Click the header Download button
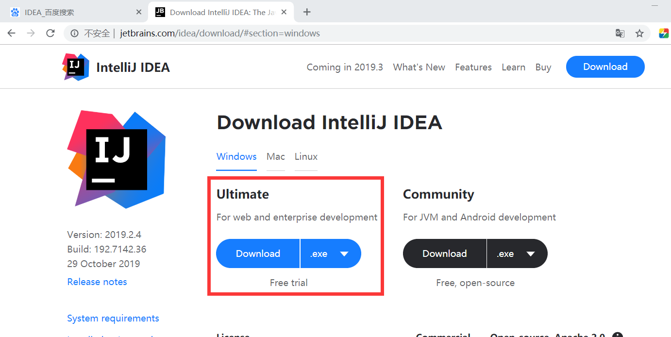This screenshot has width=671, height=337. pos(605,67)
